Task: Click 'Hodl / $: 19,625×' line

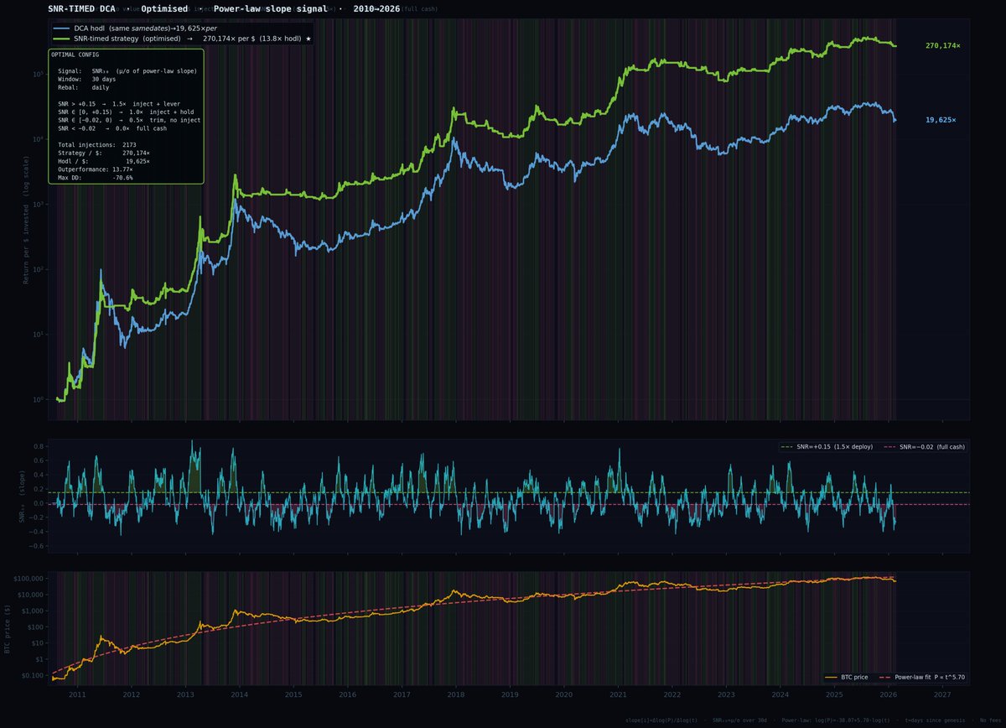Action: [x=103, y=161]
